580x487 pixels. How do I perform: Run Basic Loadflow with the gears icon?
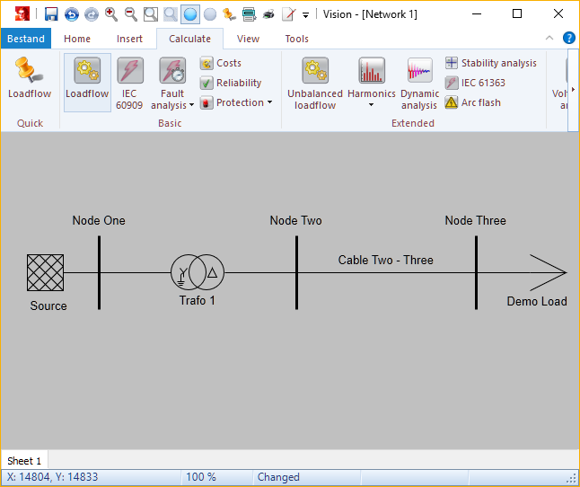point(87,82)
